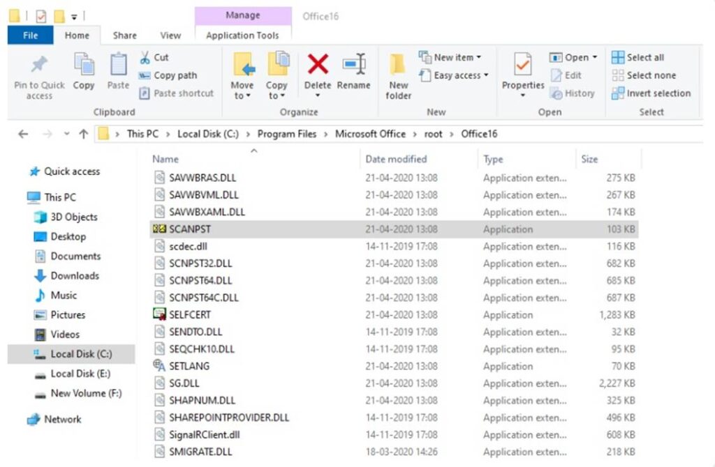Viewport: 715px width, 467px height.
Task: Click forward navigation arrow
Action: (x=47, y=134)
